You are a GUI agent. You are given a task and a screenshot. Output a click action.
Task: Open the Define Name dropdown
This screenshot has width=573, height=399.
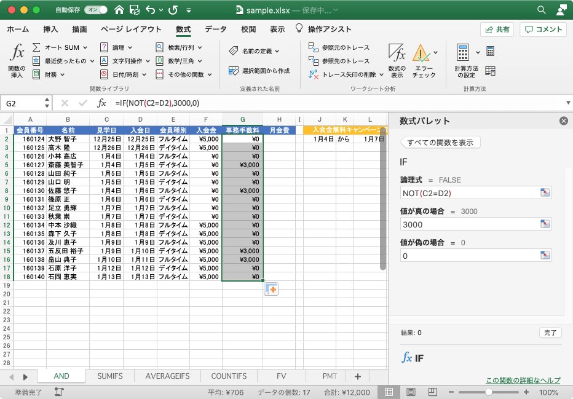point(277,51)
